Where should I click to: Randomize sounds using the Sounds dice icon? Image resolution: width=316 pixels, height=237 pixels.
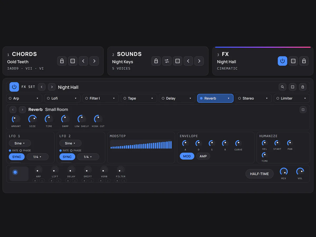tap(177, 61)
